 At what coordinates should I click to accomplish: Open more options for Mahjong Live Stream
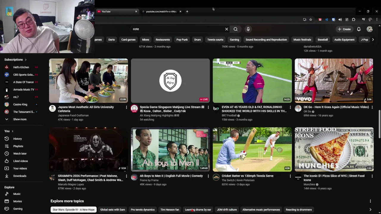[x=208, y=107]
